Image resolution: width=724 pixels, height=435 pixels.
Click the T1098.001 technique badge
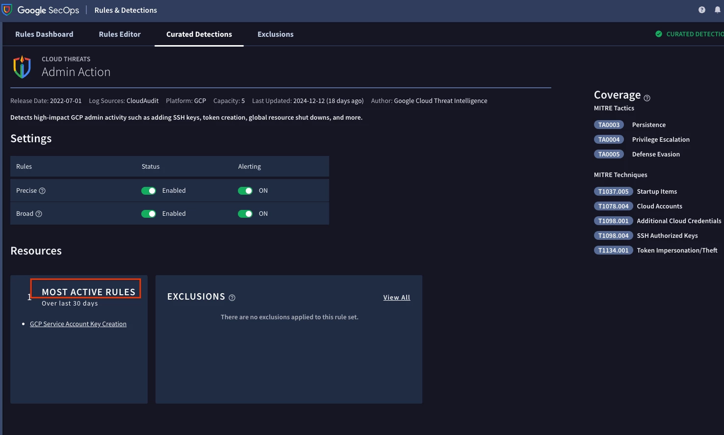coord(613,221)
